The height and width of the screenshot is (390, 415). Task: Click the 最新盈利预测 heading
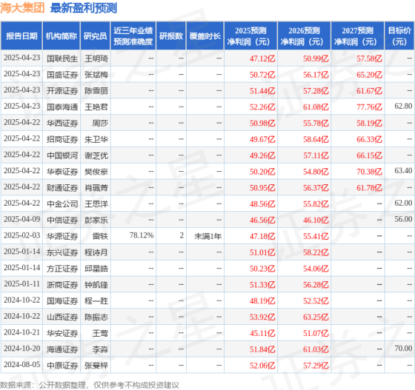pos(84,8)
